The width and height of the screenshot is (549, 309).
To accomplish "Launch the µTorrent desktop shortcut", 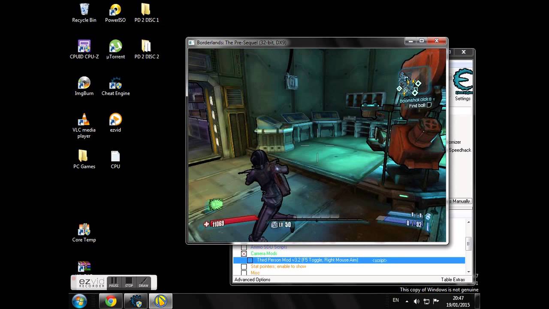I will pos(115,49).
